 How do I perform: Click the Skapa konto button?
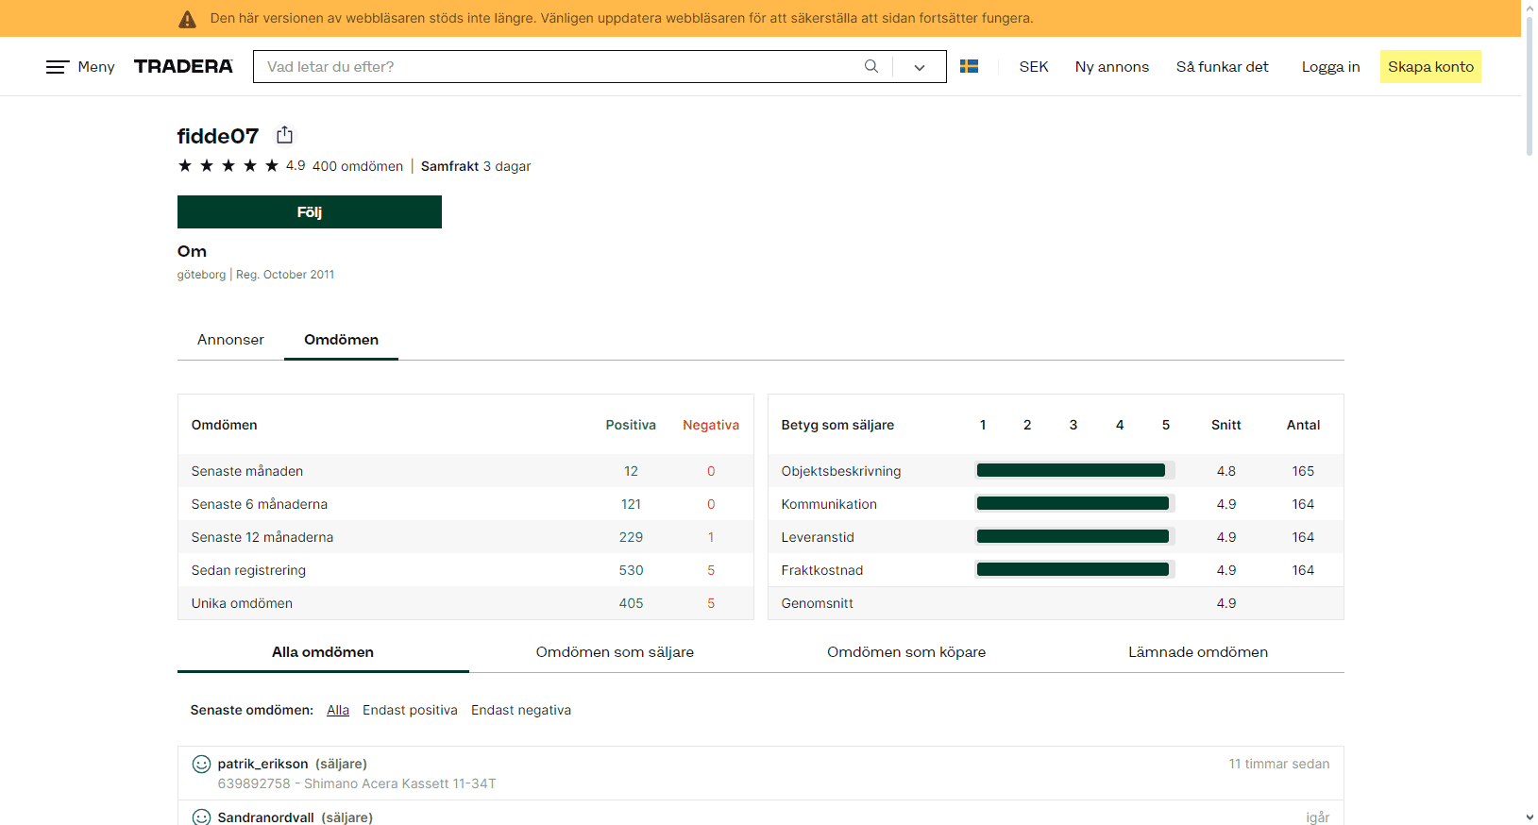coord(1429,67)
